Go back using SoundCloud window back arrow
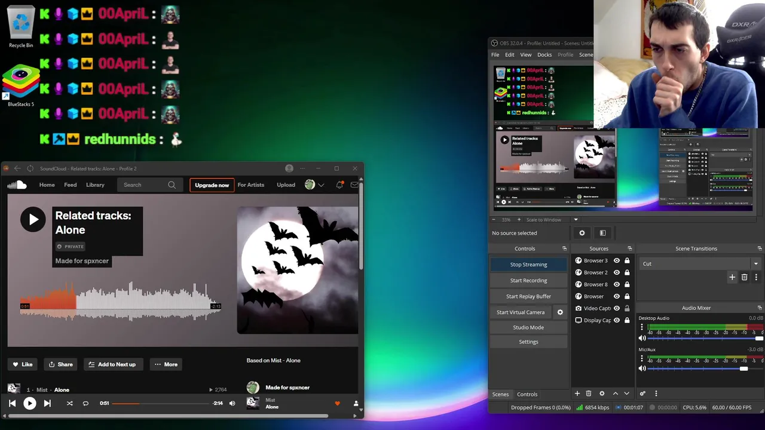Image resolution: width=765 pixels, height=430 pixels. pos(17,168)
